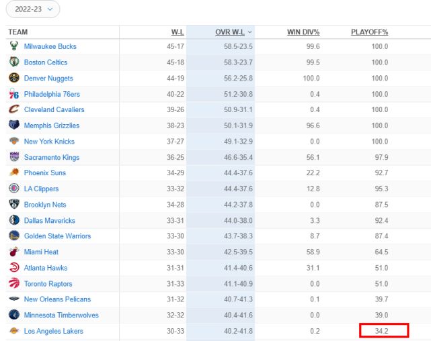Click the Minnesota Timberwolves logo icon
This screenshot has height=341, width=431.
(14, 314)
